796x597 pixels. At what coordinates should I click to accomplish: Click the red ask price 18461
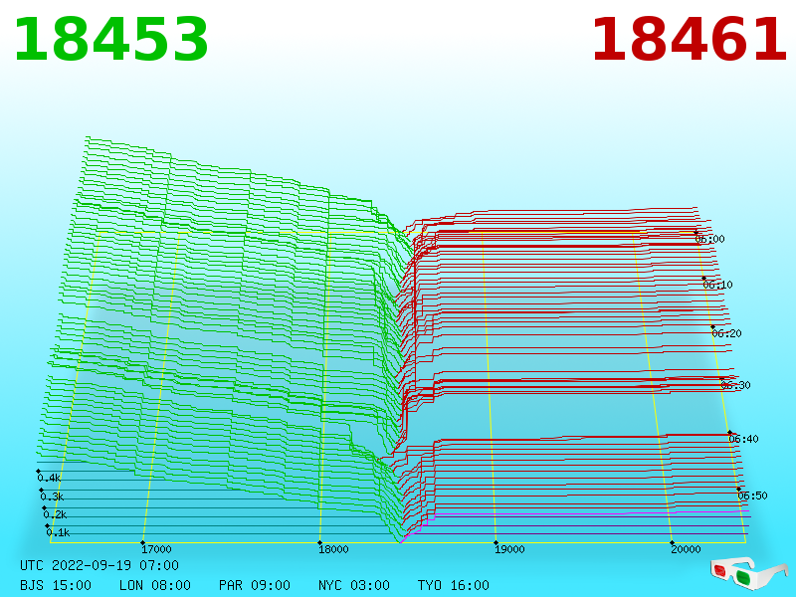point(689,40)
